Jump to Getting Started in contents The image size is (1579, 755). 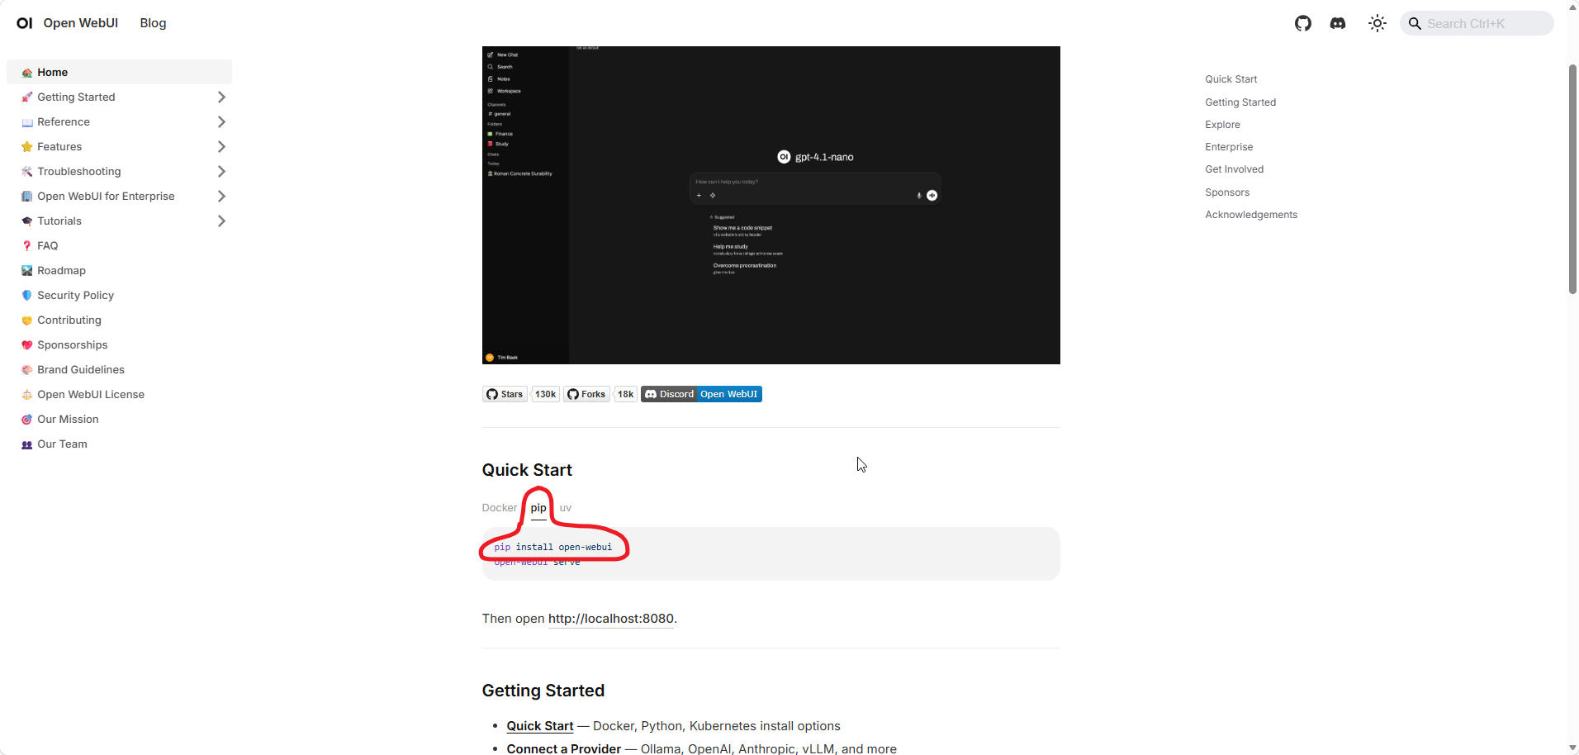pyautogui.click(x=1240, y=102)
